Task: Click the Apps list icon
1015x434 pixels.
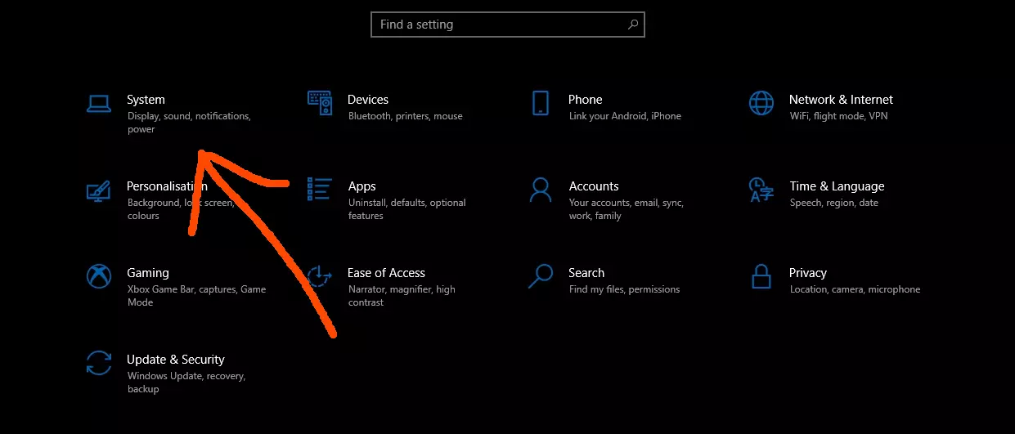Action: pos(320,189)
